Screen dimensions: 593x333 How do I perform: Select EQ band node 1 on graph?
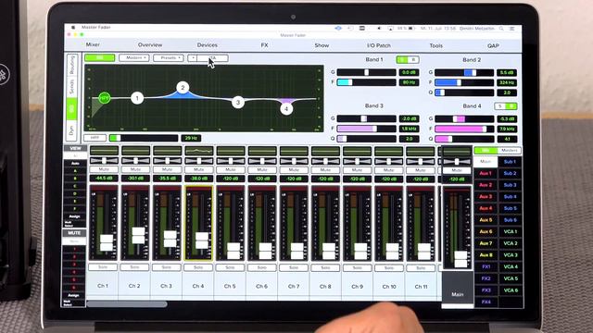click(x=137, y=98)
